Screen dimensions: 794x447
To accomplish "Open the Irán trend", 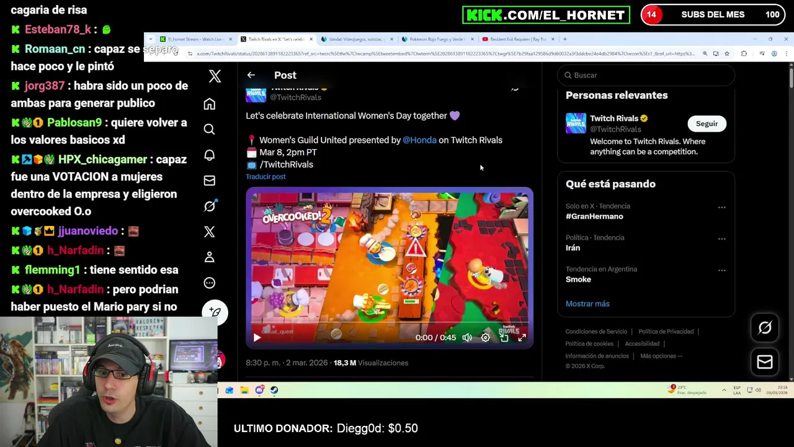I will point(573,248).
